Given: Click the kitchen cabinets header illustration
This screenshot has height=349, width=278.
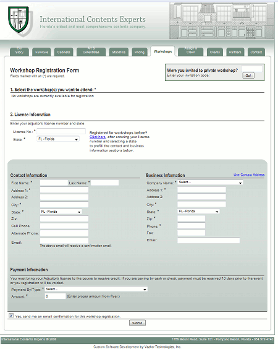Looking at the screenshot, I should pyautogui.click(x=222, y=20).
